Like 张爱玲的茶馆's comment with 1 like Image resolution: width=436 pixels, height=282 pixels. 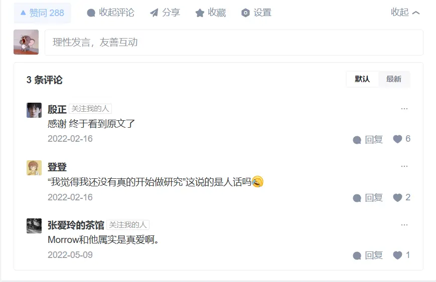[402, 255]
